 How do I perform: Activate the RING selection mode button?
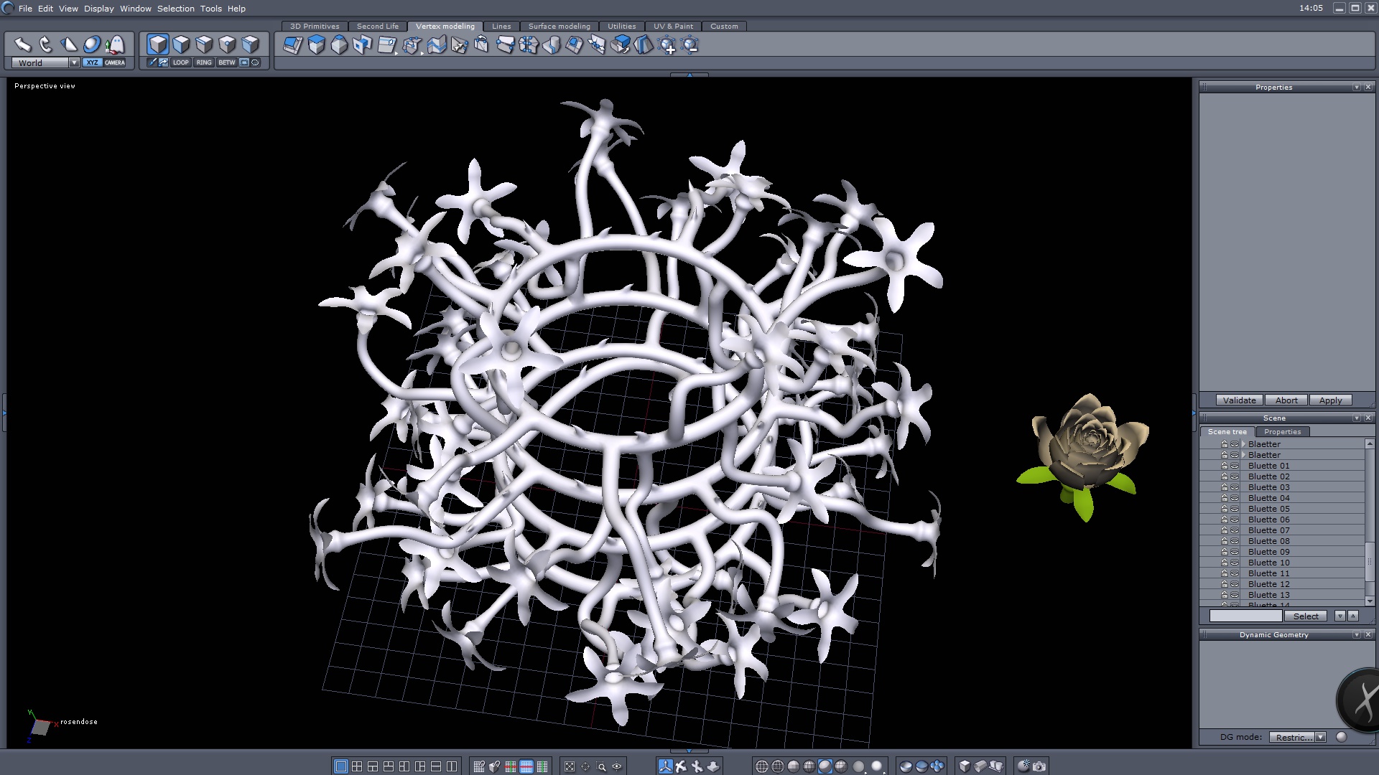click(204, 62)
